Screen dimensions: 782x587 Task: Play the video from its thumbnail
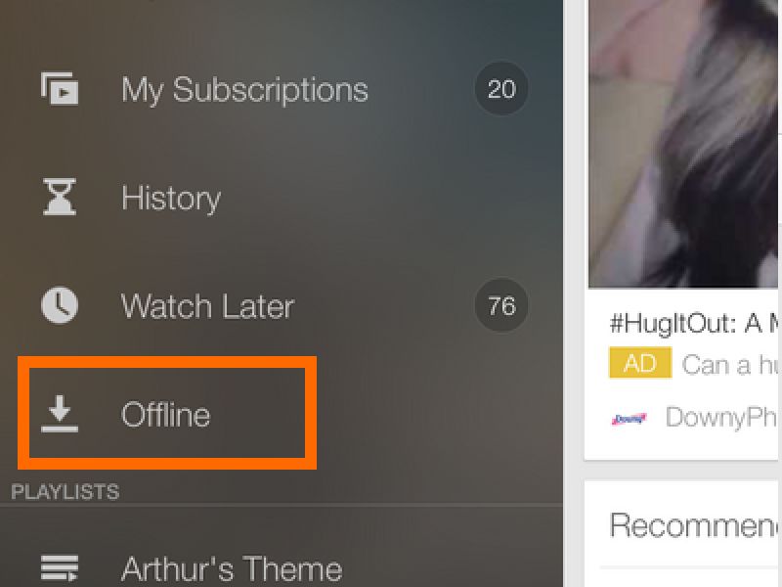[684, 147]
